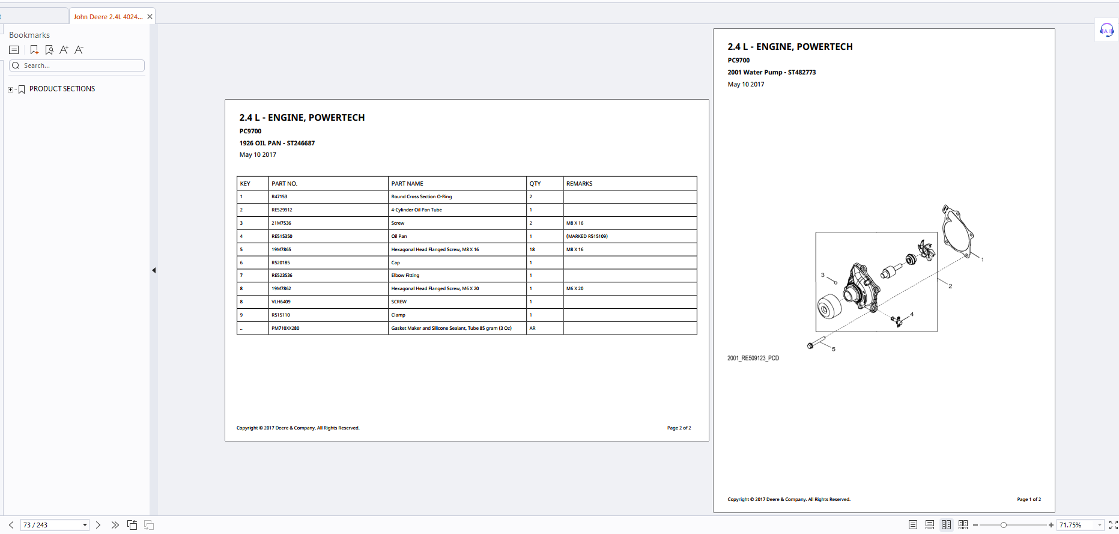The height and width of the screenshot is (534, 1119).
Task: Open the 71.75% zoom level dropdown
Action: click(1100, 525)
